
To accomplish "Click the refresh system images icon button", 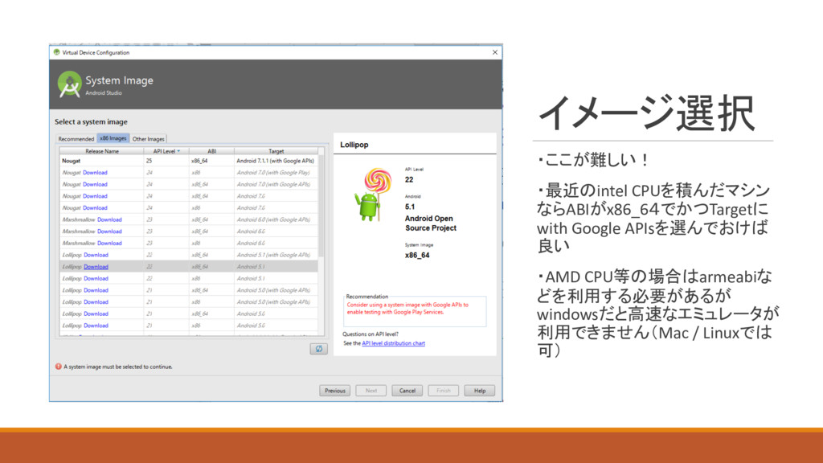I will (318, 349).
